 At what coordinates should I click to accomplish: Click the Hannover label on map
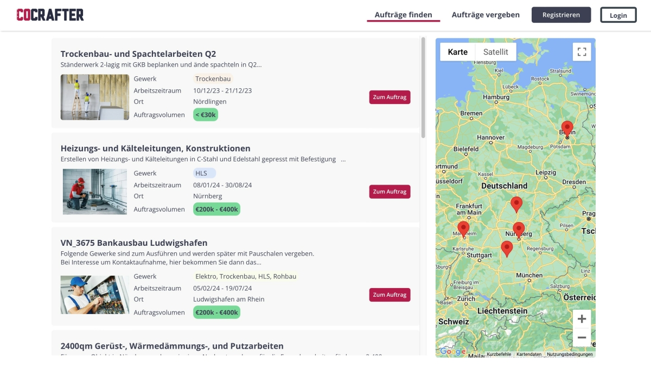tap(490, 138)
